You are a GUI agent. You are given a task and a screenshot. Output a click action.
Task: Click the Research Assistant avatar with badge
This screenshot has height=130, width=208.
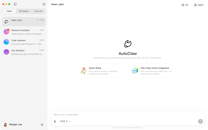(6, 32)
